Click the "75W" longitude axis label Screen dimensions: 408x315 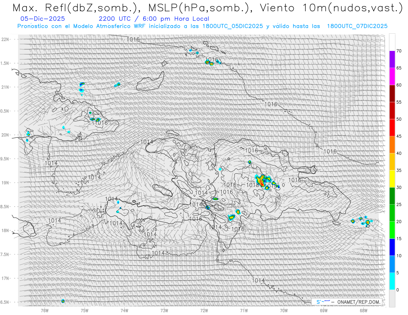click(x=85, y=310)
